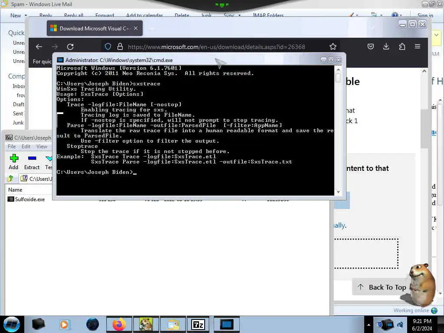Open the Drafts folder in Live Mail
Image resolution: width=444 pixels, height=333 pixels.
click(x=18, y=104)
